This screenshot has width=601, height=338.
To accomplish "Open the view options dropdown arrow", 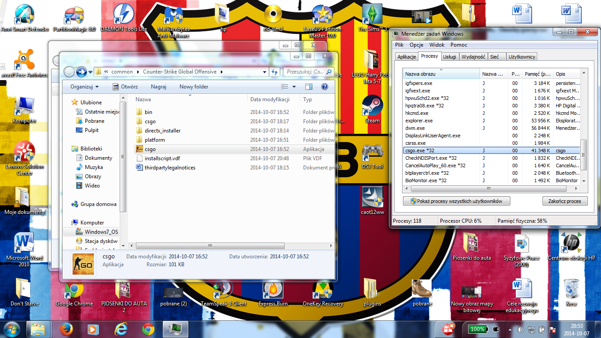I will [x=294, y=87].
